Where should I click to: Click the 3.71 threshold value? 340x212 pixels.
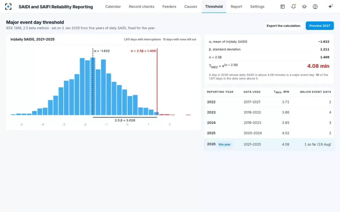tap(286, 102)
